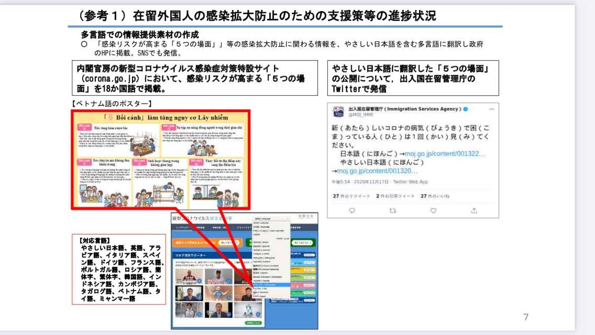The height and width of the screenshot is (335, 595).
Task: Click the corona.go.jp website screenshot image
Action: (245, 271)
